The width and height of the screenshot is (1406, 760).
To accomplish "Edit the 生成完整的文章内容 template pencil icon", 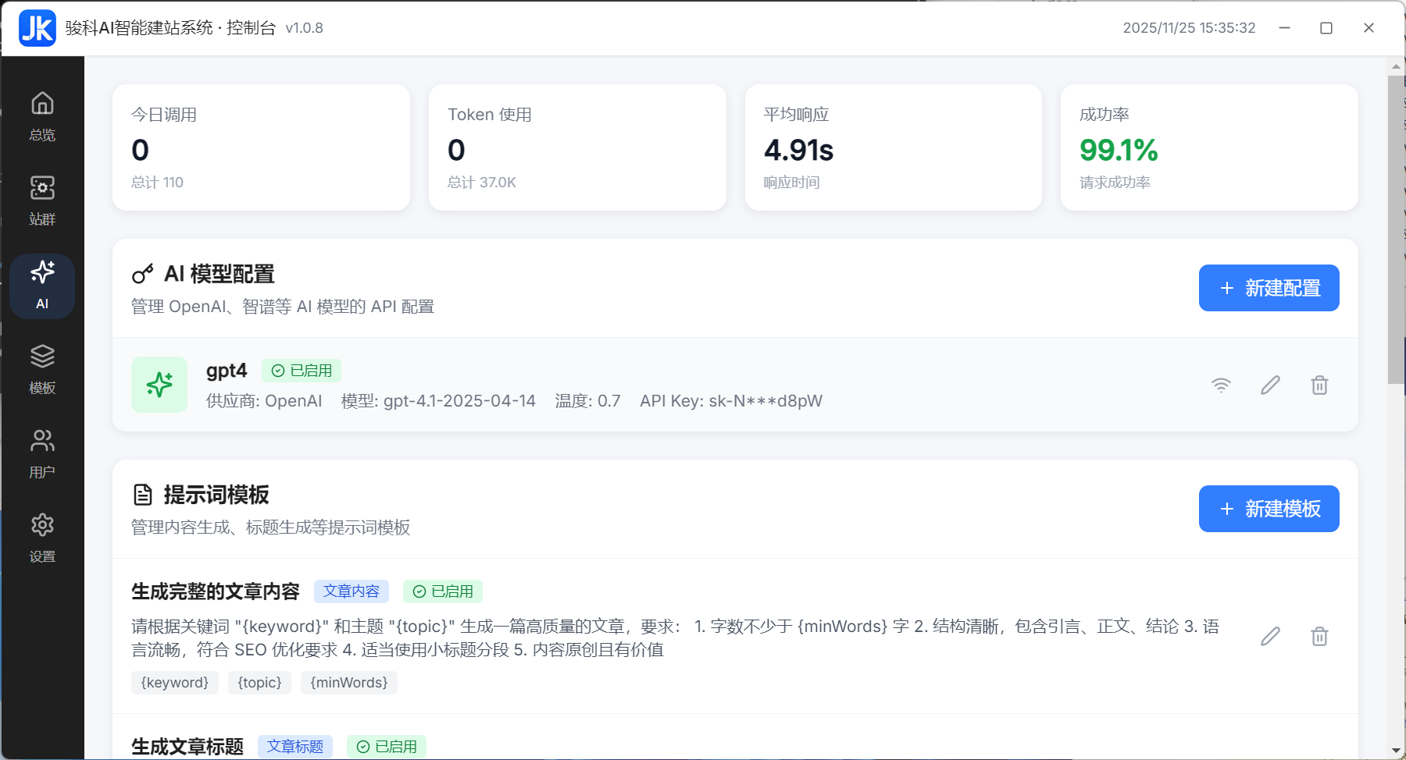I will coord(1270,636).
